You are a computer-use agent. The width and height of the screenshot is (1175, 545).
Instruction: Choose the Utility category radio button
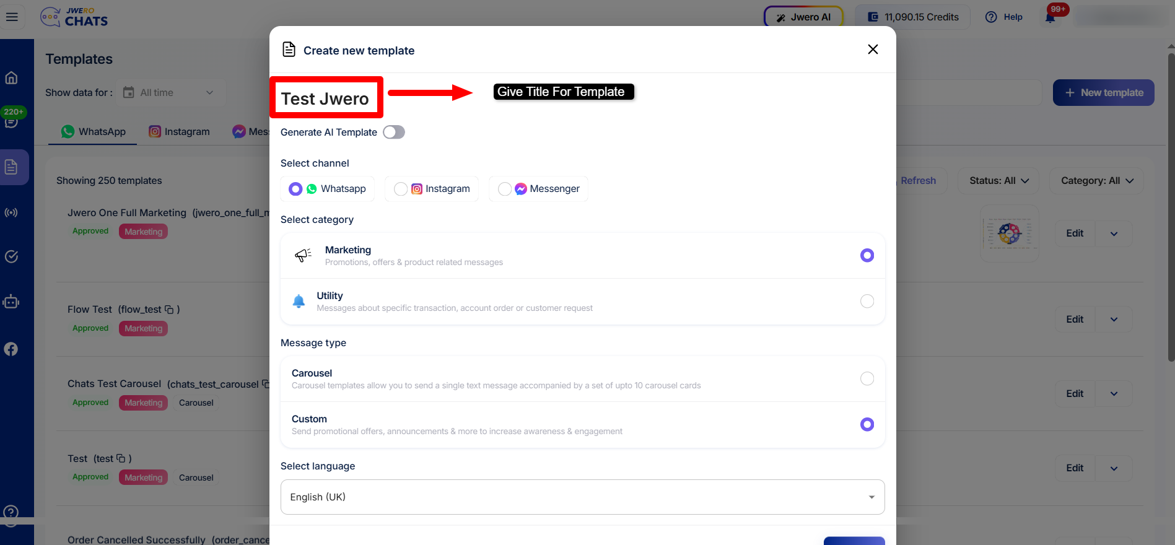(867, 302)
